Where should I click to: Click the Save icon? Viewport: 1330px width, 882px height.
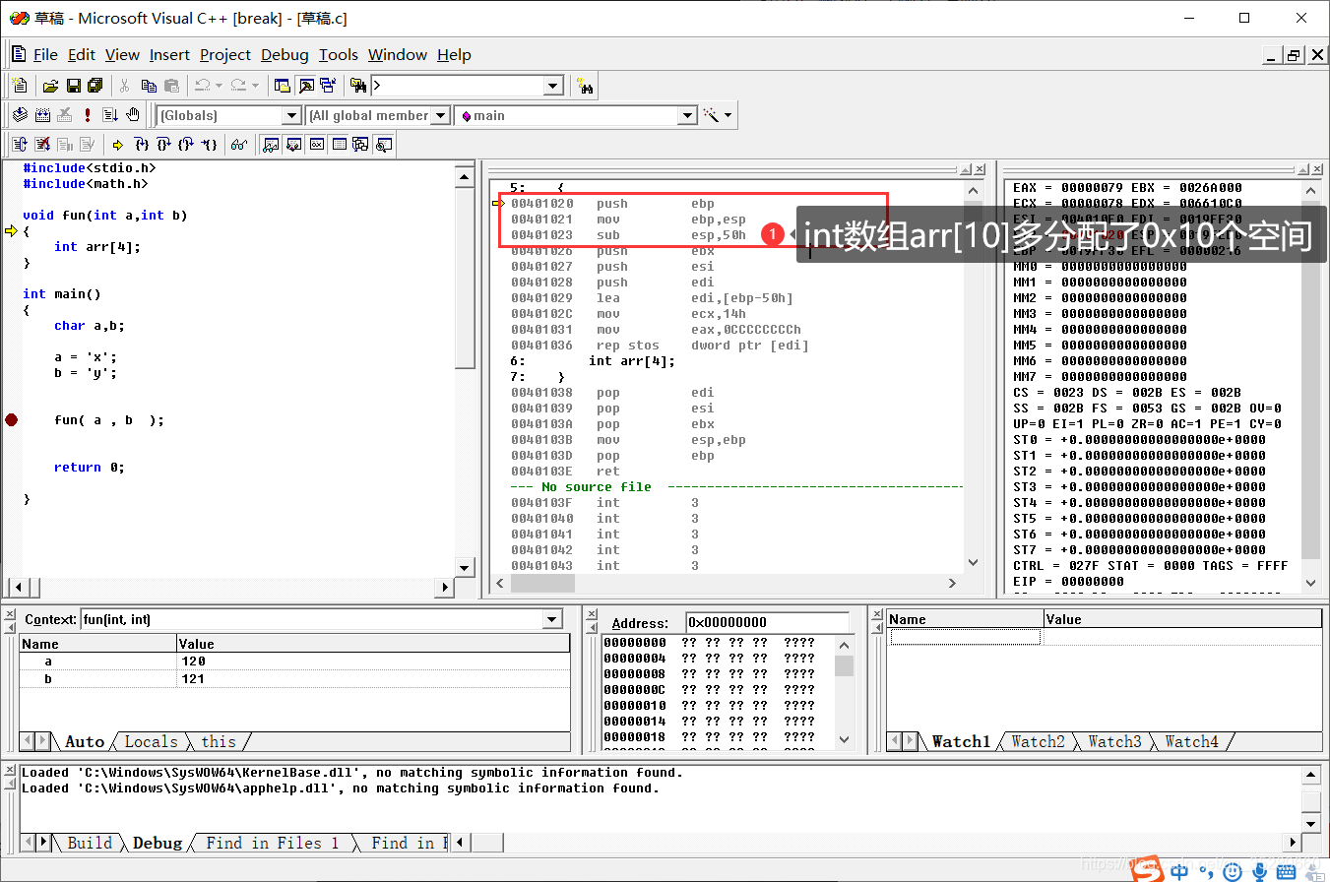point(73,86)
